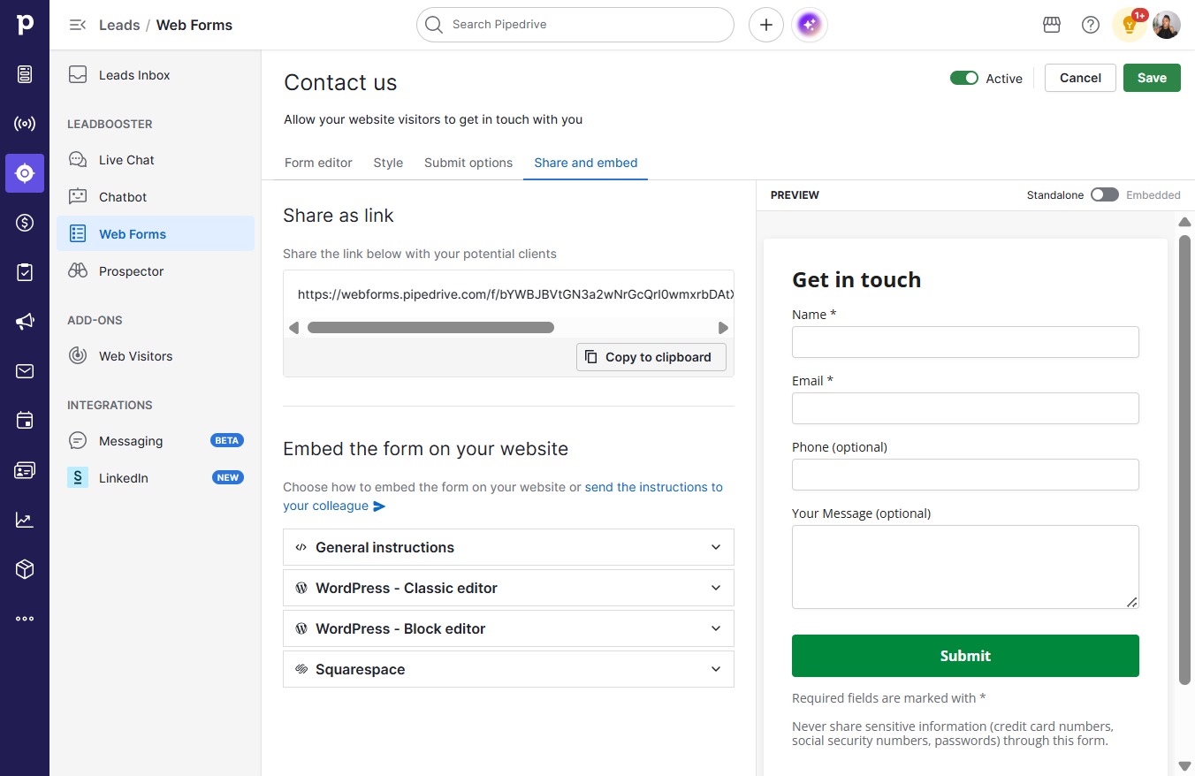
Task: Click the green Submit button in preview
Action: tap(965, 656)
